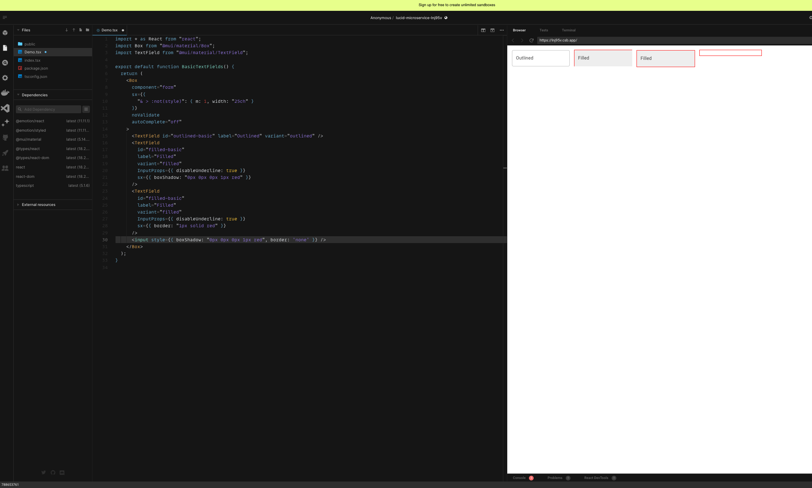Refresh the browser preview
This screenshot has height=488, width=812.
tap(531, 40)
